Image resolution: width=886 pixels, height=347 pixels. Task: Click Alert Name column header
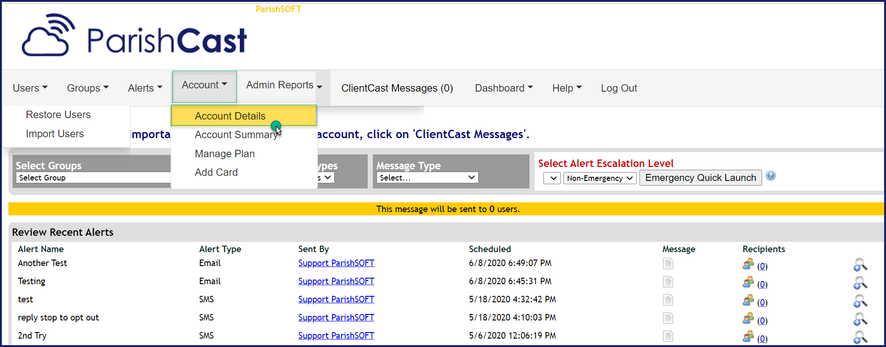tap(41, 249)
